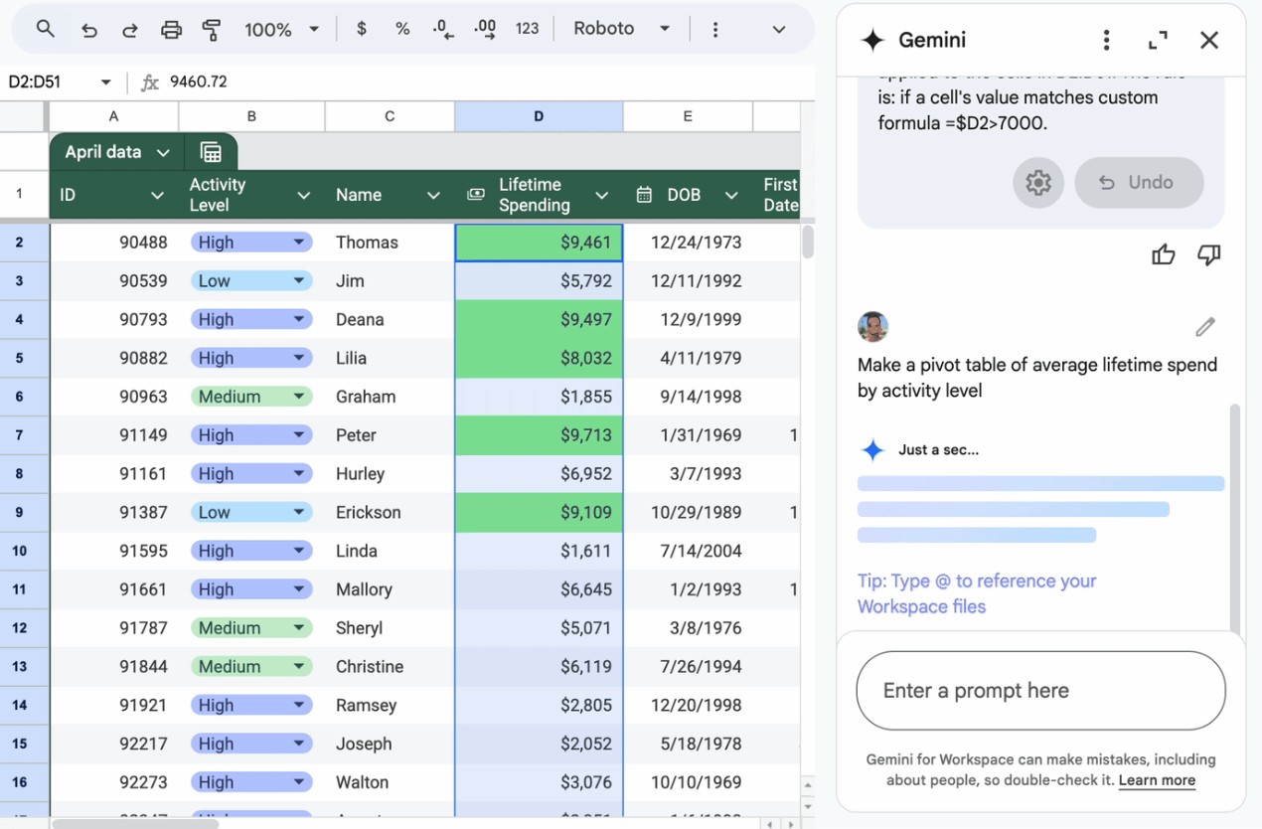1262x829 pixels.
Task: Click the undo arrow in toolbar
Action: point(88,29)
